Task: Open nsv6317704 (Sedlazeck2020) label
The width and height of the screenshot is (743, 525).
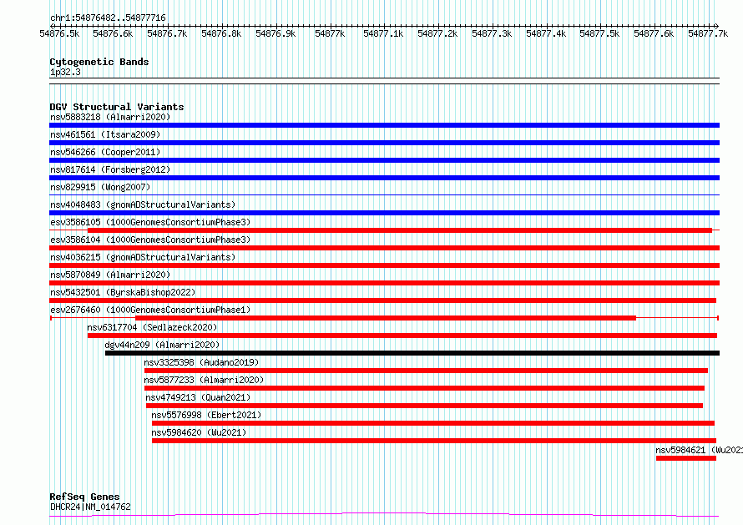Action: (152, 327)
